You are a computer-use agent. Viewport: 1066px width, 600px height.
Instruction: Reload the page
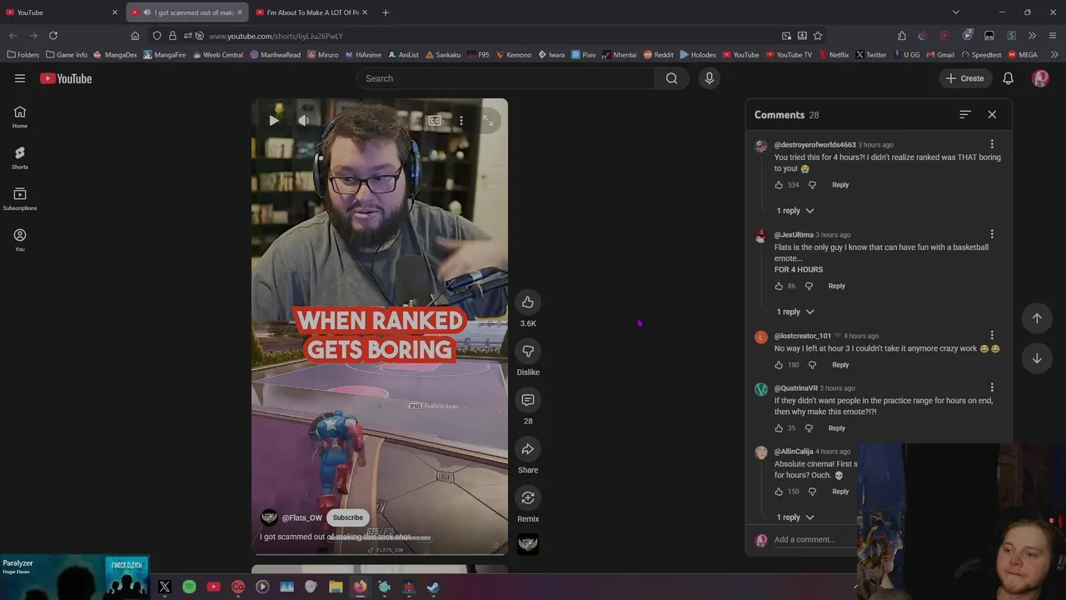[x=53, y=36]
